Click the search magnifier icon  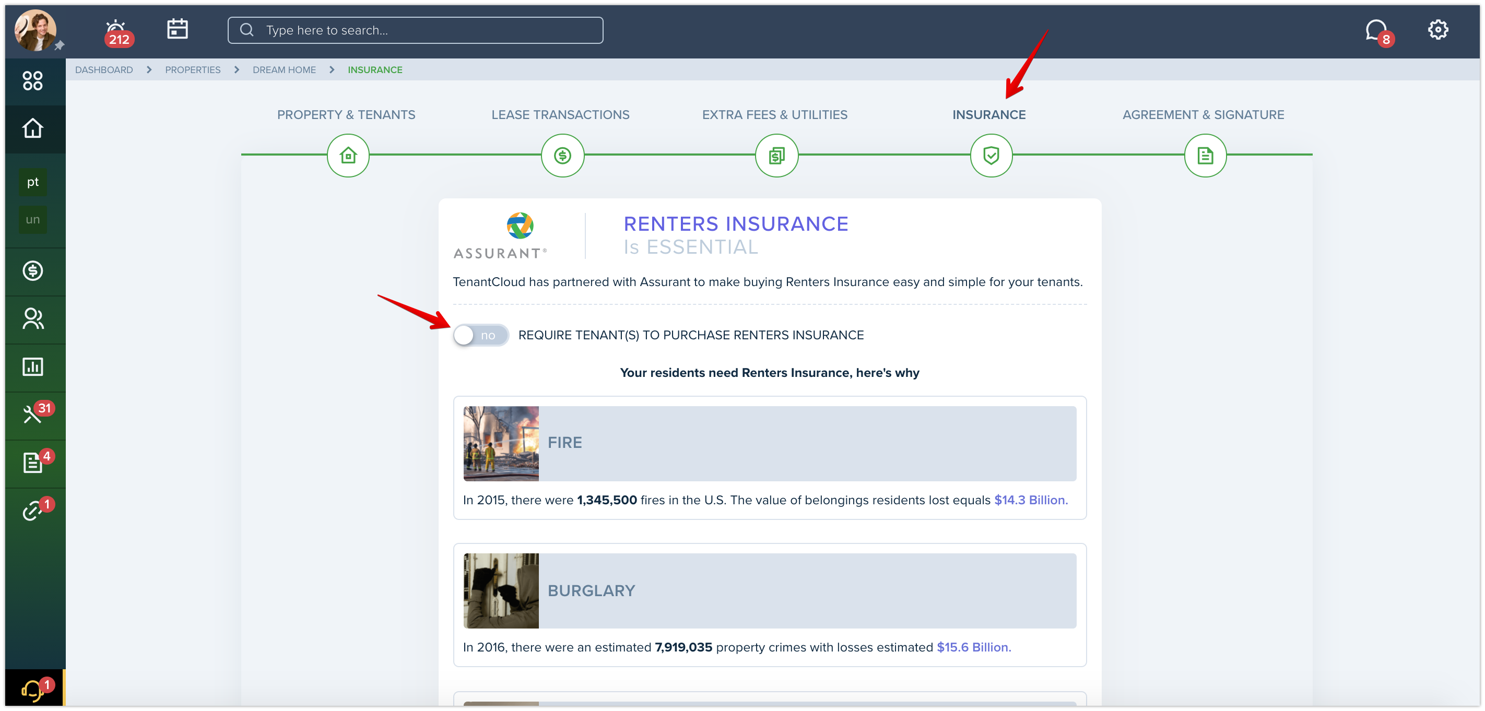(x=247, y=30)
